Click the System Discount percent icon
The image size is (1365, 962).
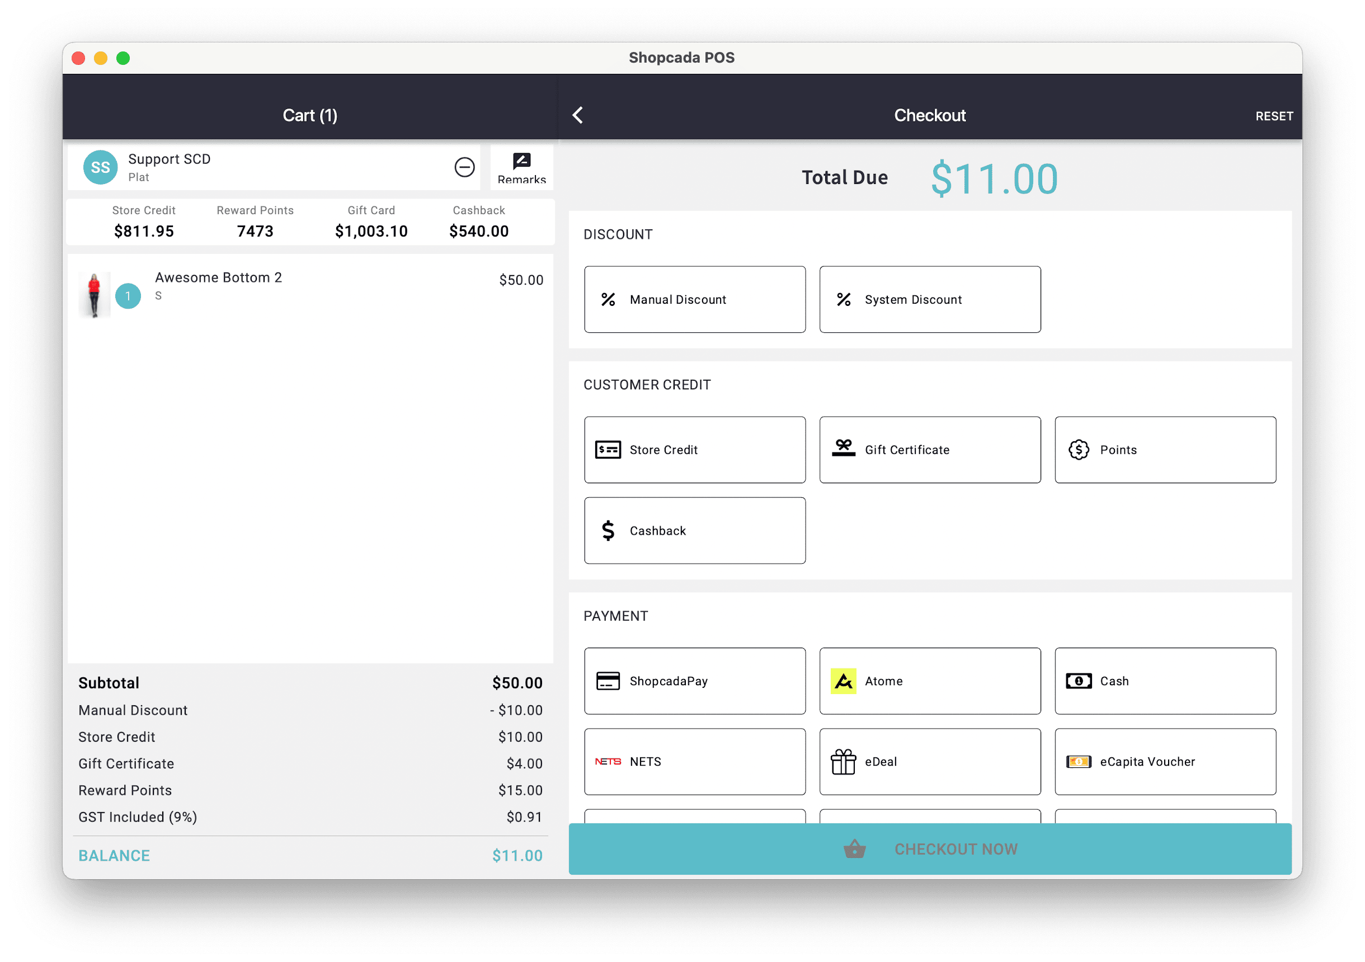pos(843,300)
